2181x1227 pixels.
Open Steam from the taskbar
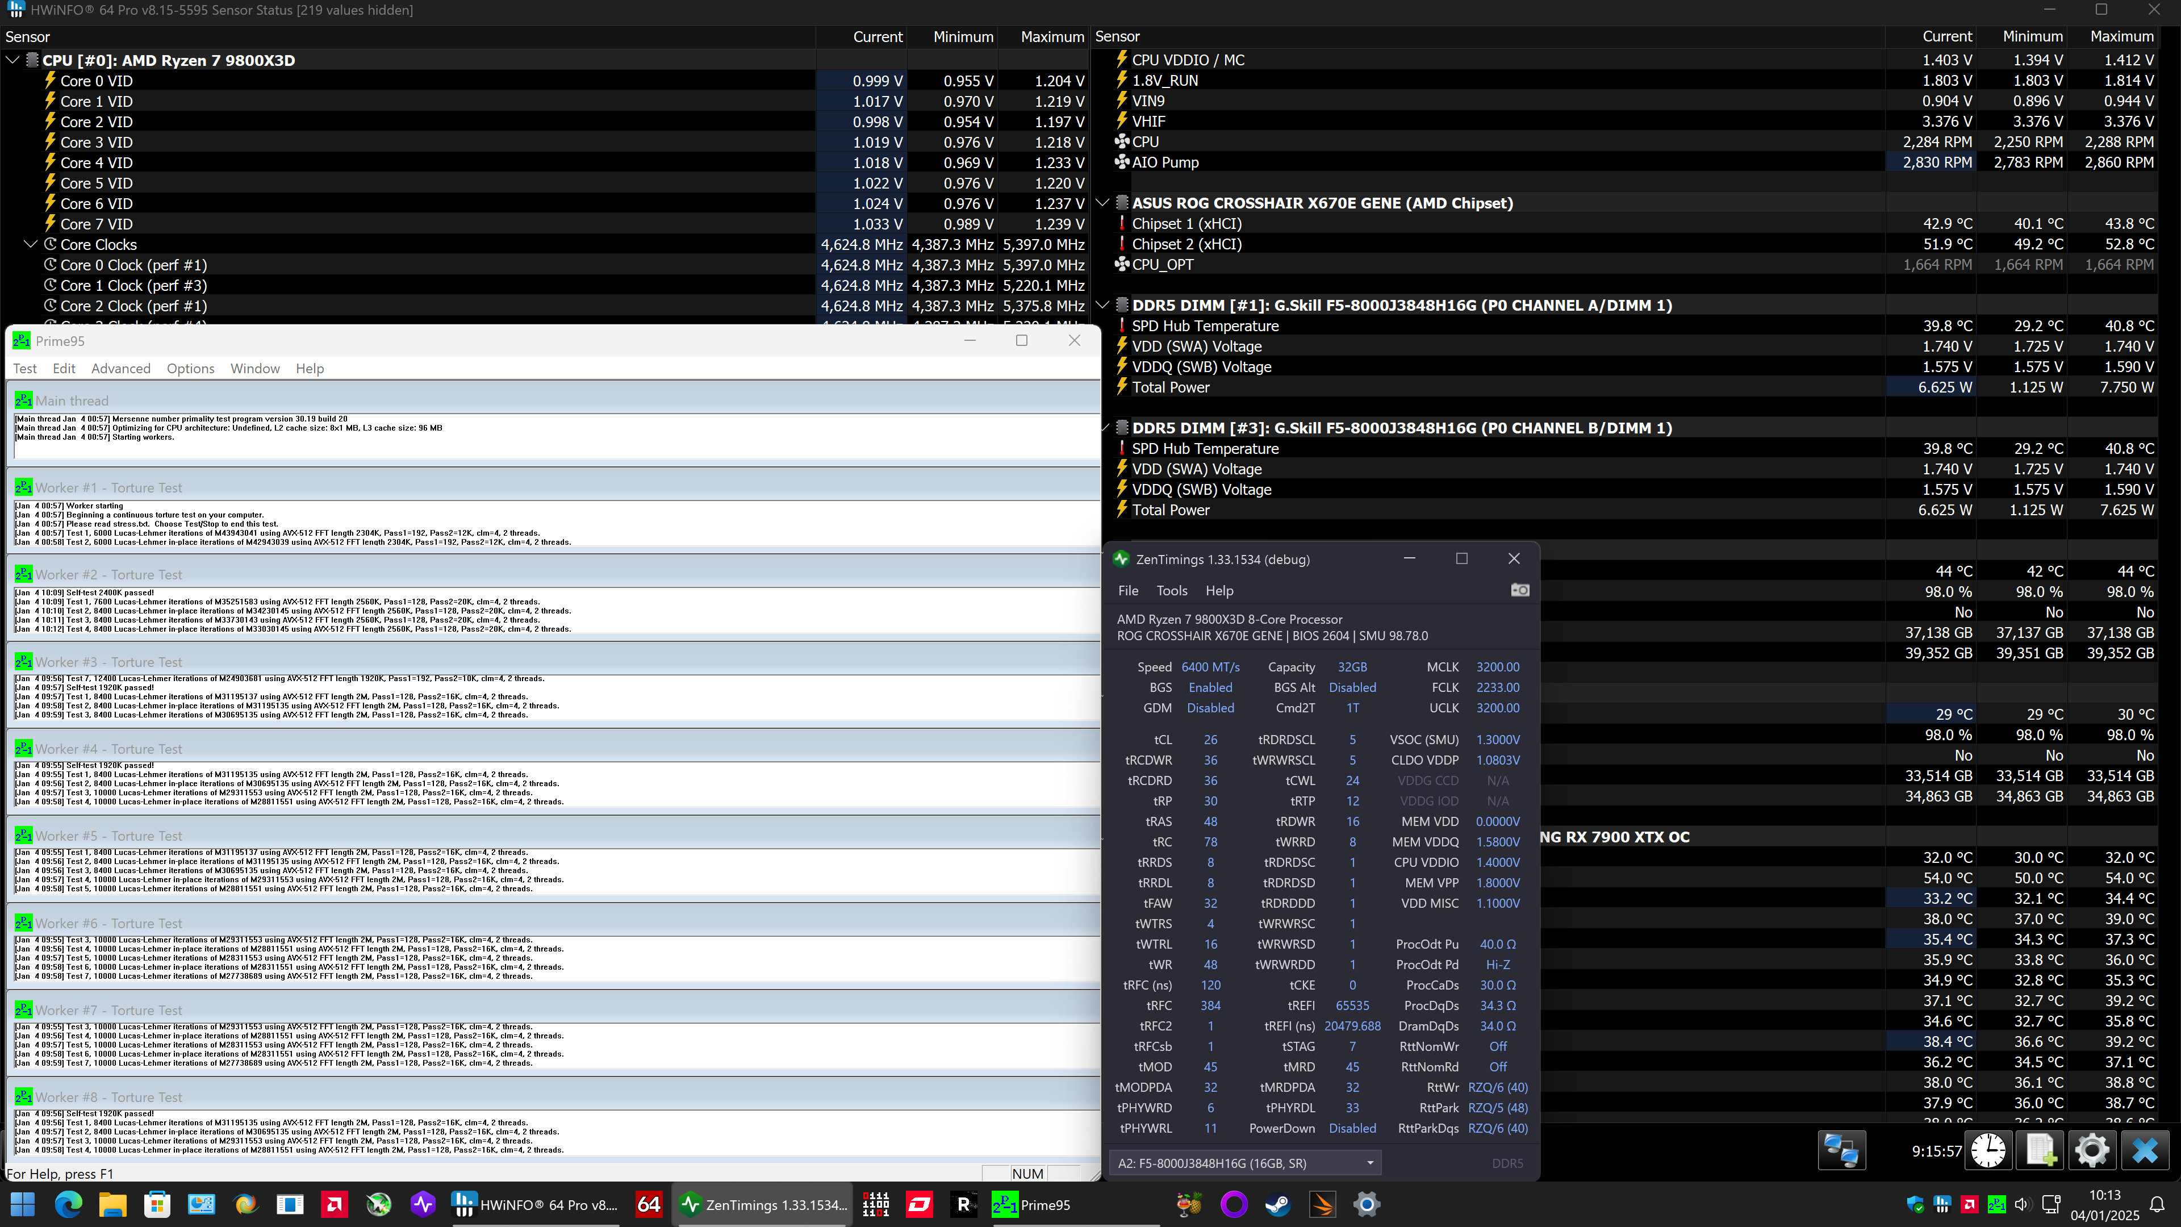(1277, 1204)
